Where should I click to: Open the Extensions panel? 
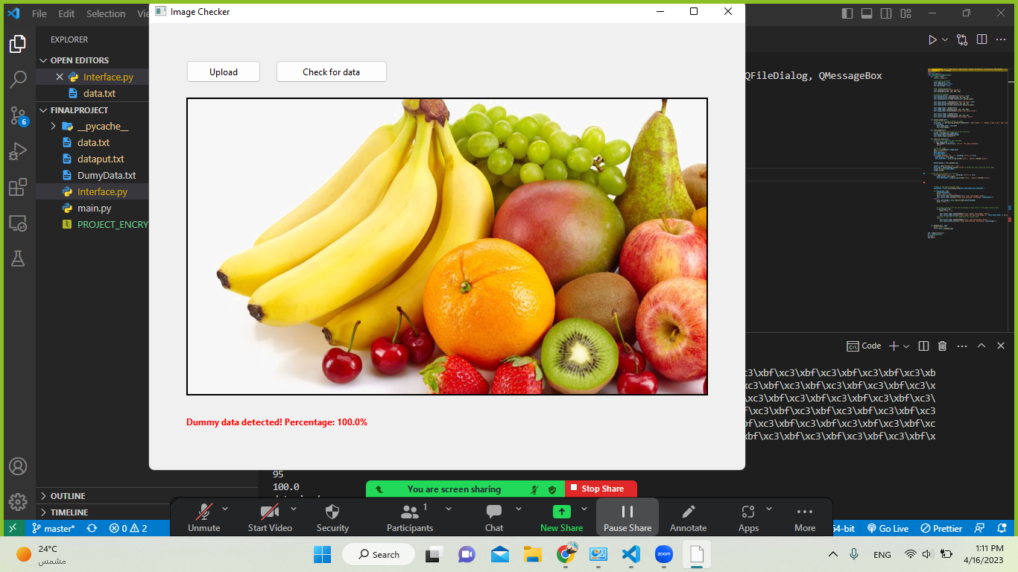[19, 187]
